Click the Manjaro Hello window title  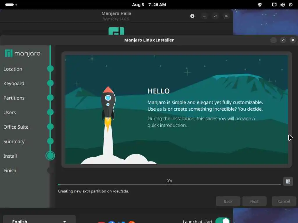tap(116, 13)
